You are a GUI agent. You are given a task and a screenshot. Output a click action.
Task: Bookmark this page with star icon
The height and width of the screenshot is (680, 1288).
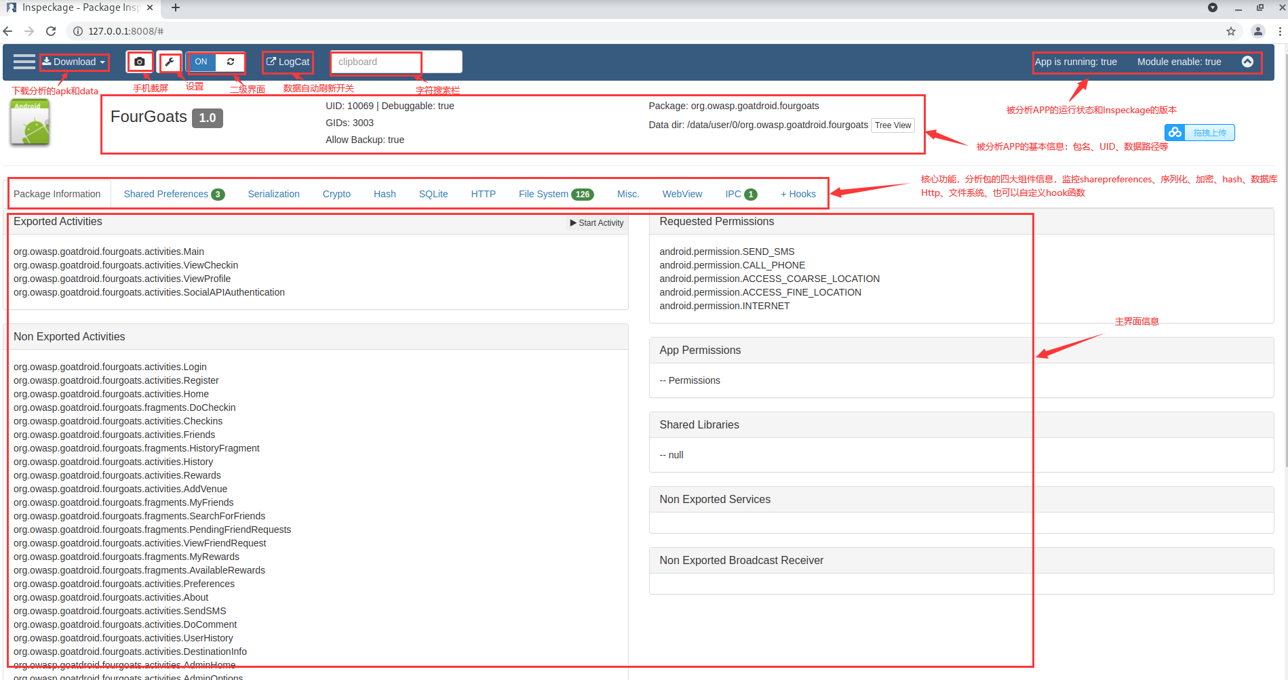pyautogui.click(x=1231, y=31)
